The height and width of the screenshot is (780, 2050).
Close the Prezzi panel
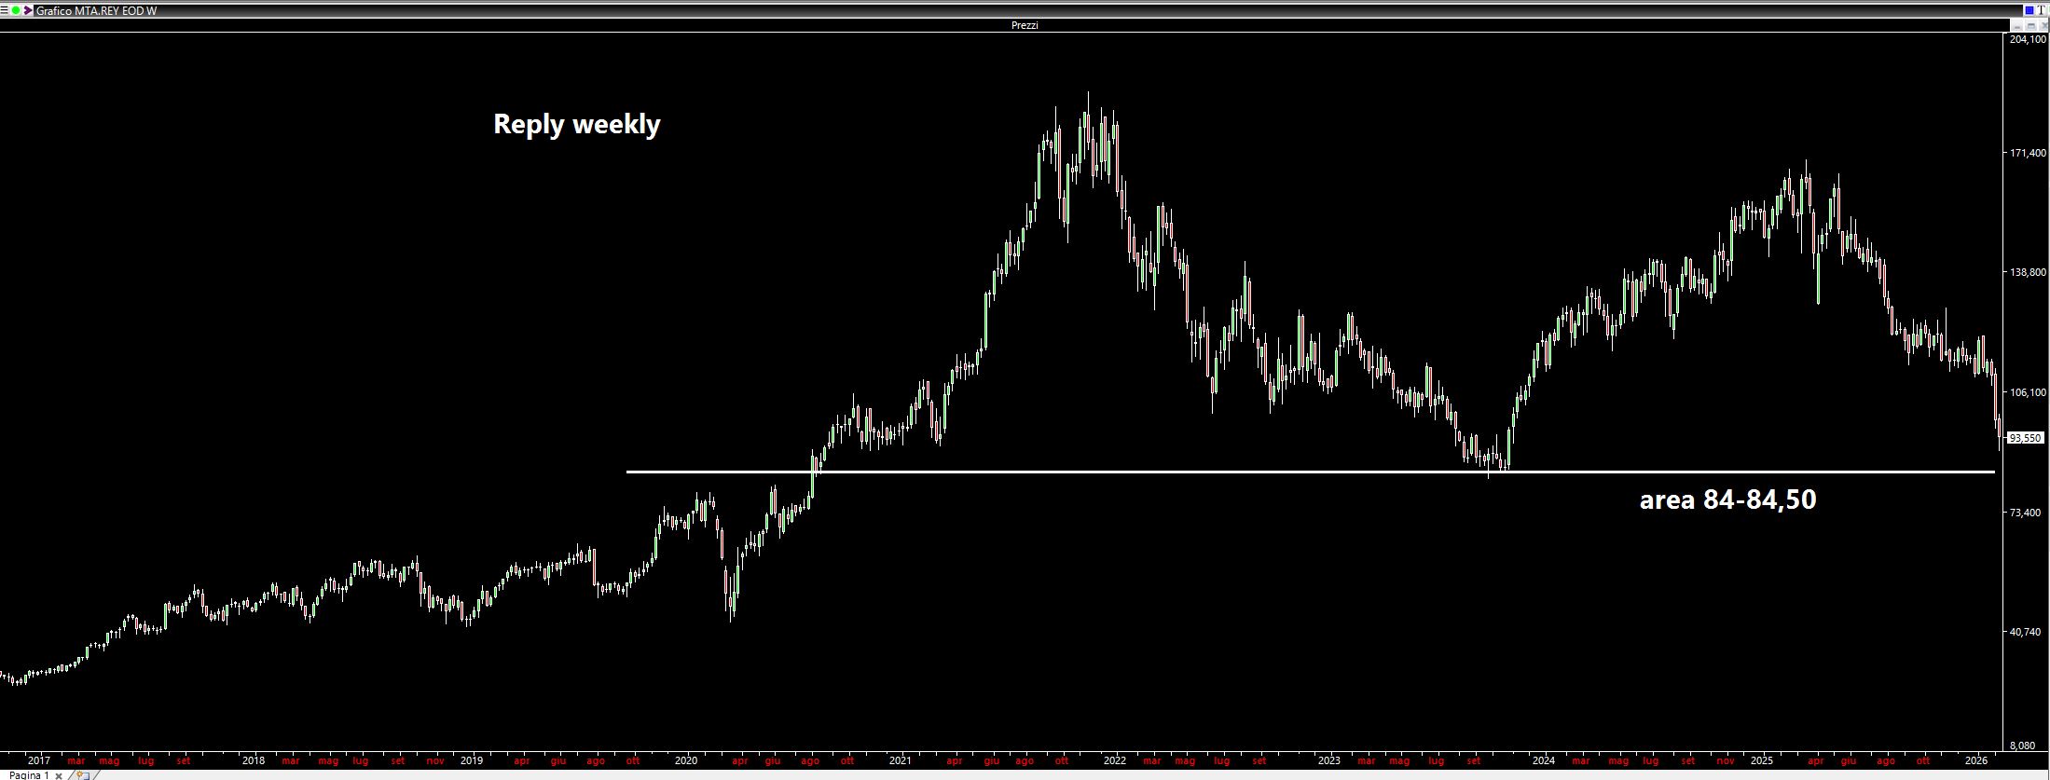coord(2043,25)
